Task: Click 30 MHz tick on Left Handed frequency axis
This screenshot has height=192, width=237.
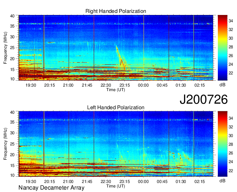Action: click(12, 133)
